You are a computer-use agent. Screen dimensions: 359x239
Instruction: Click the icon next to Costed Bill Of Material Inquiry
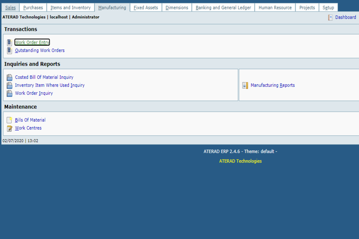(x=10, y=78)
